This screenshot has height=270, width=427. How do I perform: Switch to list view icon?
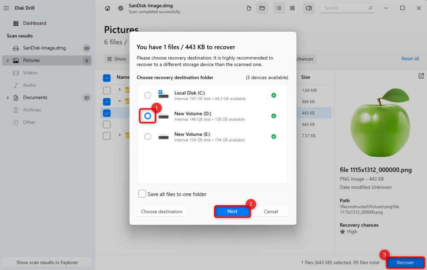(279, 8)
